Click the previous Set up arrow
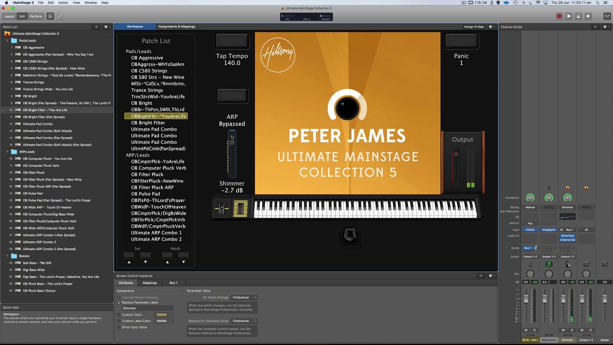 point(129,262)
